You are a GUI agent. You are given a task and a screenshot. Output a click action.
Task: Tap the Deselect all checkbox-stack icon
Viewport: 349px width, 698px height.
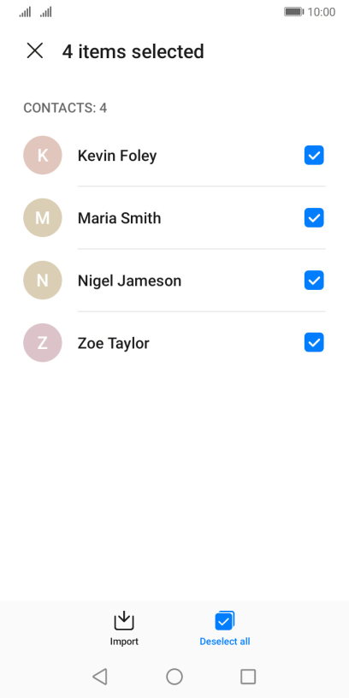pyautogui.click(x=225, y=620)
